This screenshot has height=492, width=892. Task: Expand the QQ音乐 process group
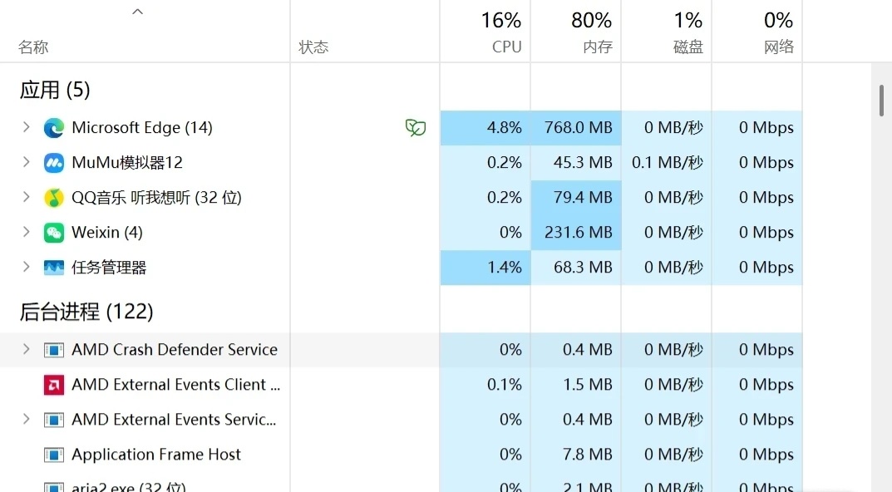coord(26,198)
